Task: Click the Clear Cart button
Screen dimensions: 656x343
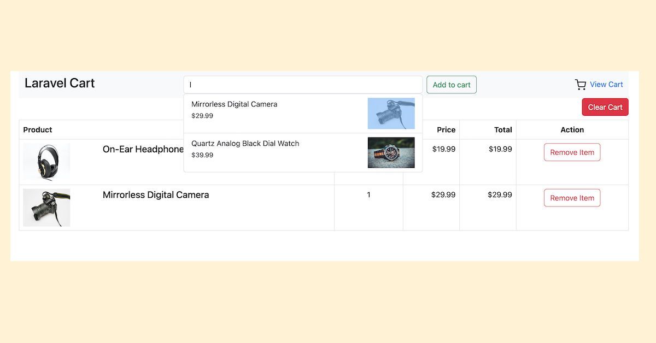Action: (605, 107)
